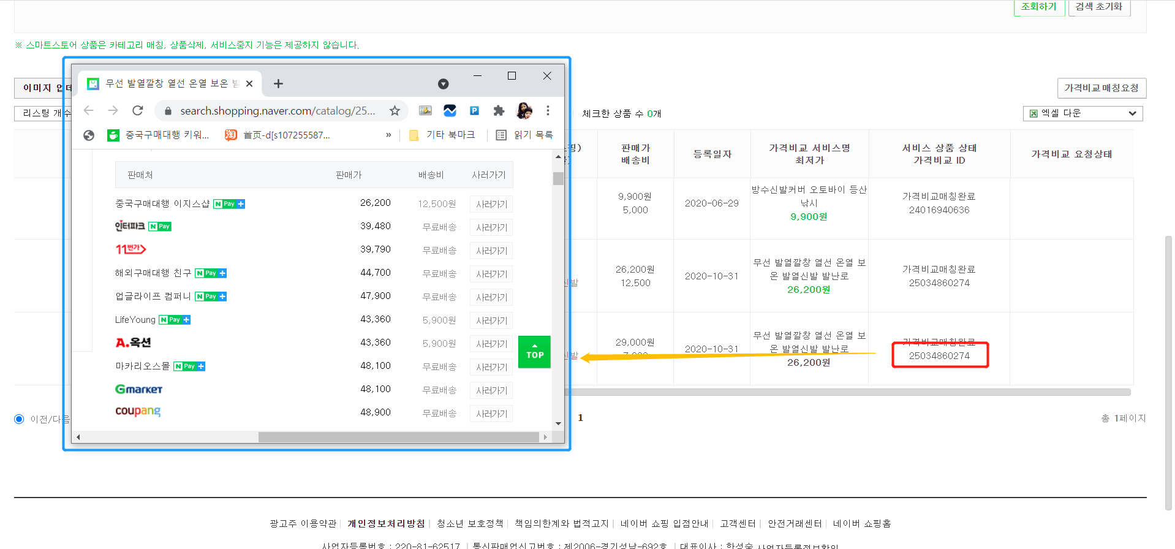Click popup vertical scrollbar up arrow

coord(558,157)
